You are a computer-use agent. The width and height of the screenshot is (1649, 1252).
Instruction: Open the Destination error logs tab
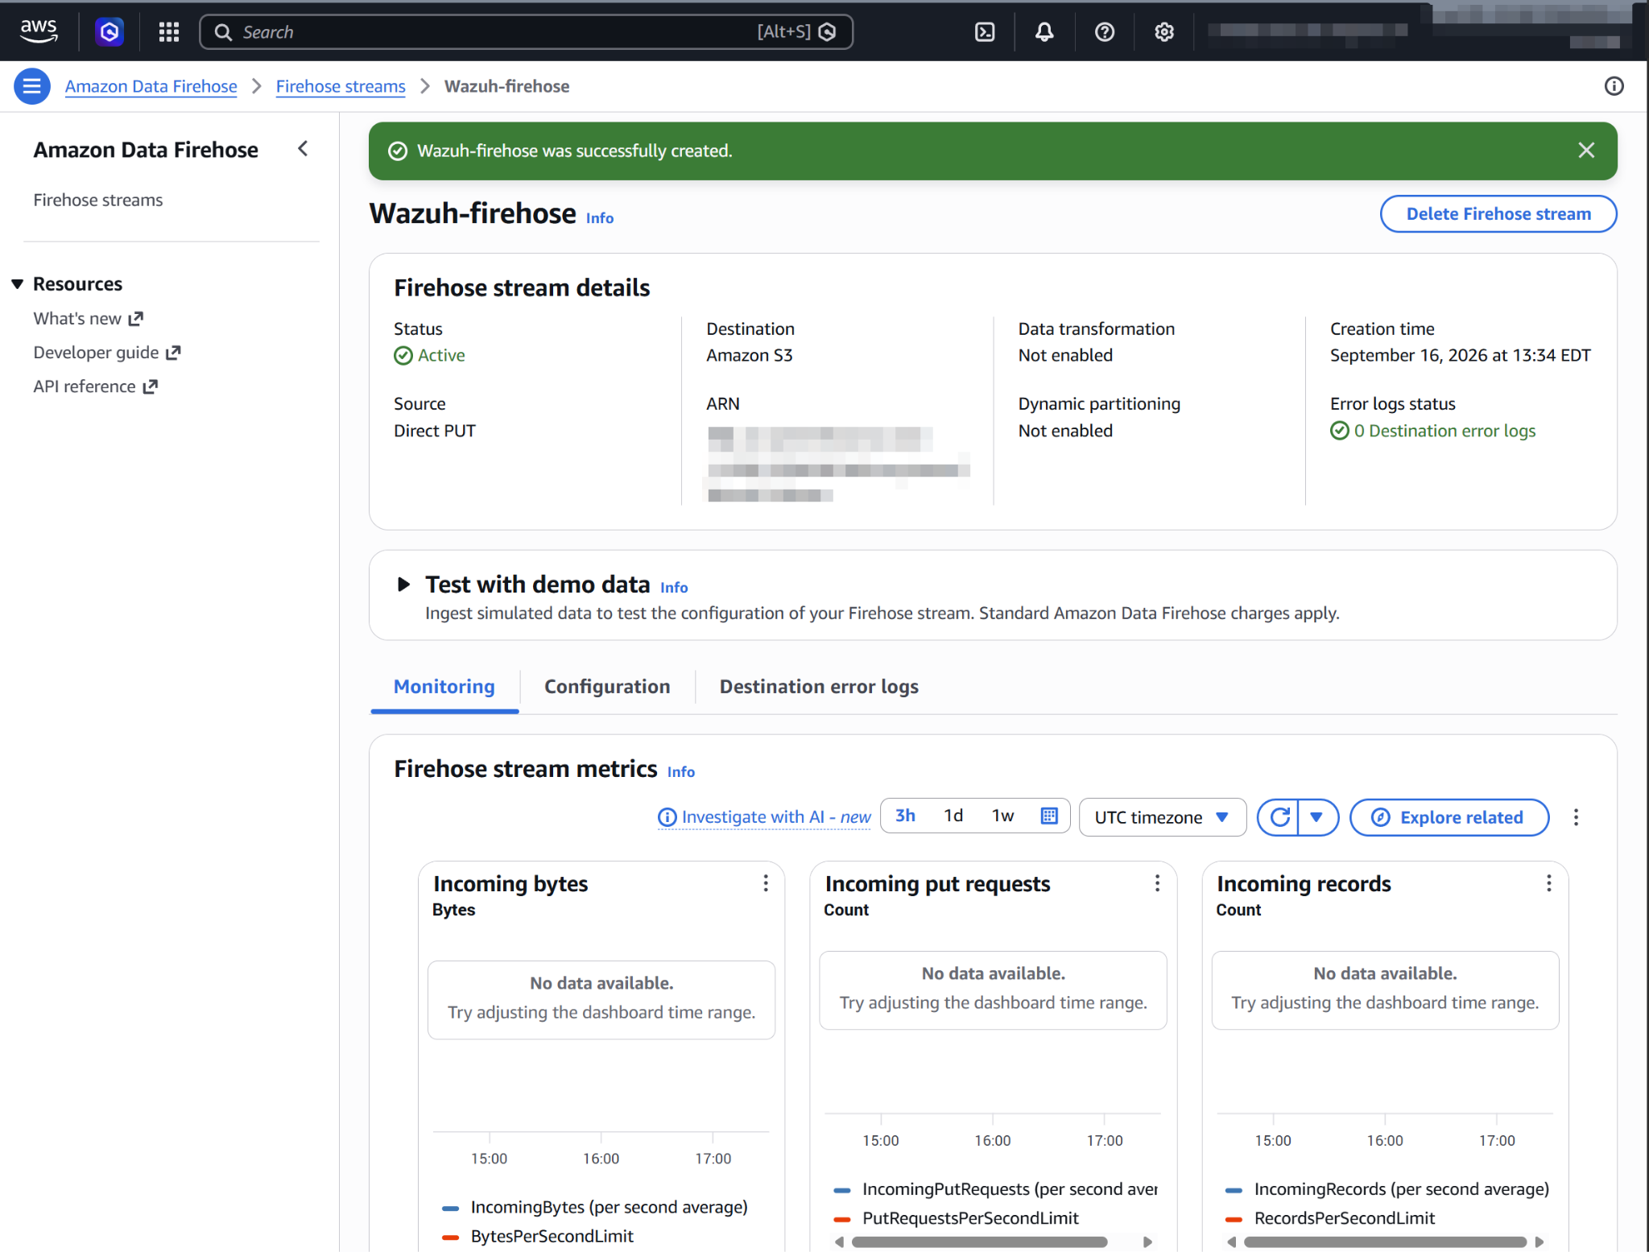(x=819, y=687)
